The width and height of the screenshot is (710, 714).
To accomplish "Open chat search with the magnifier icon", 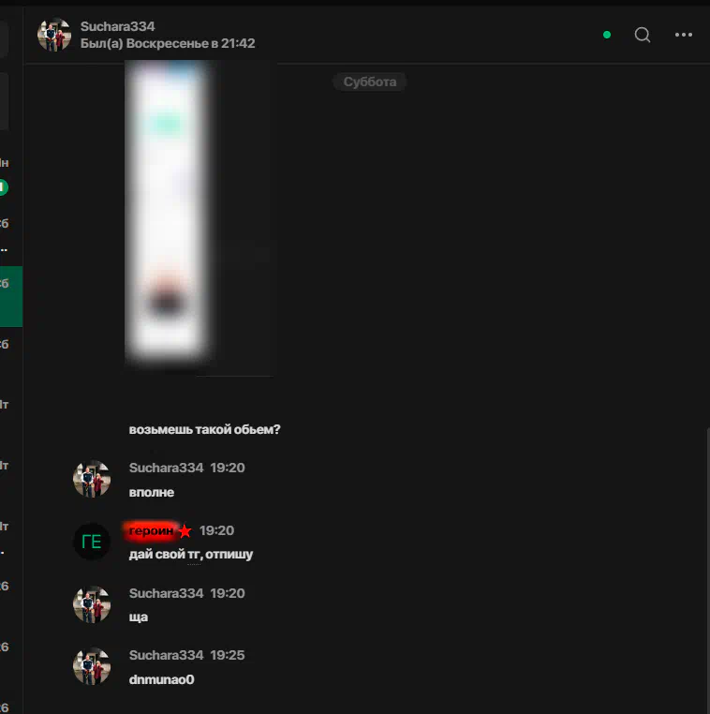I will [643, 35].
